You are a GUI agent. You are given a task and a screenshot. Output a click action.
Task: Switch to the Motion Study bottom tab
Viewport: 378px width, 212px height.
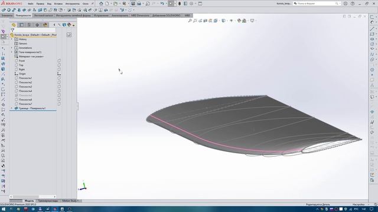[70, 201]
